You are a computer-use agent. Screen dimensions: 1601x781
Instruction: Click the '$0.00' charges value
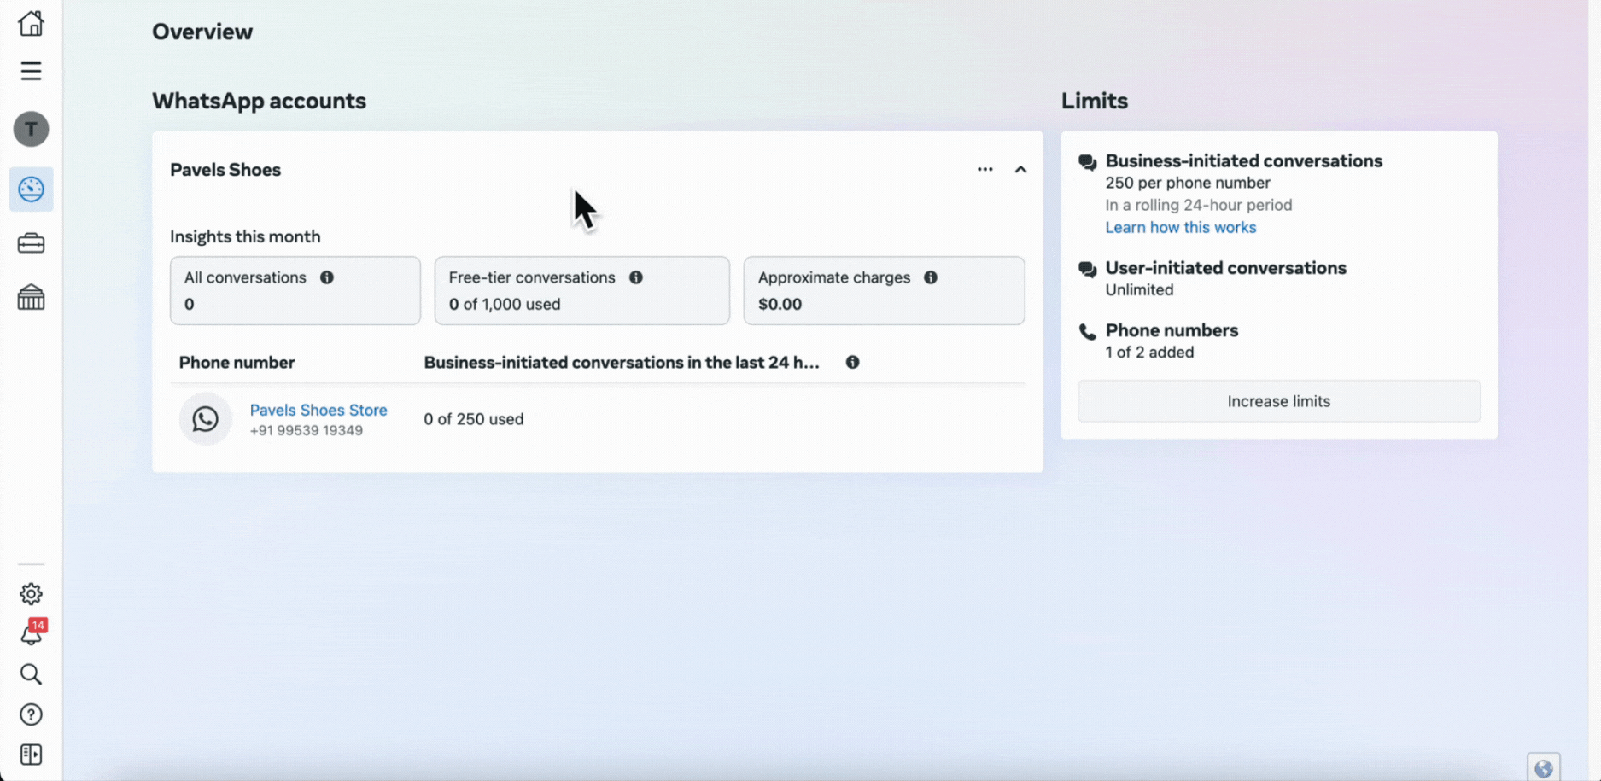[x=780, y=304]
